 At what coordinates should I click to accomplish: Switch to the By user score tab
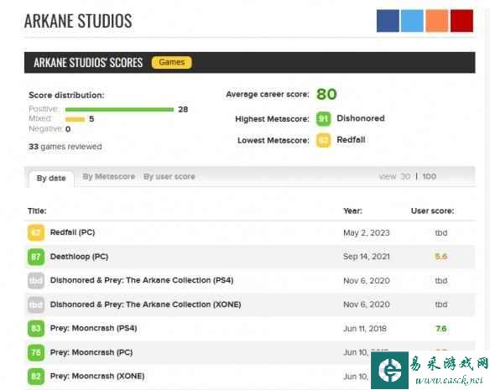pyautogui.click(x=169, y=177)
